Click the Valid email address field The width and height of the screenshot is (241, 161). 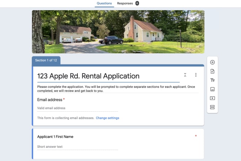[77, 108]
